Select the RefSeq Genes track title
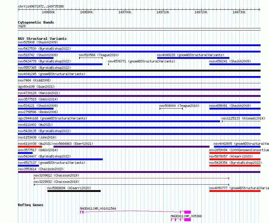The image size is (269, 223). click(x=31, y=205)
